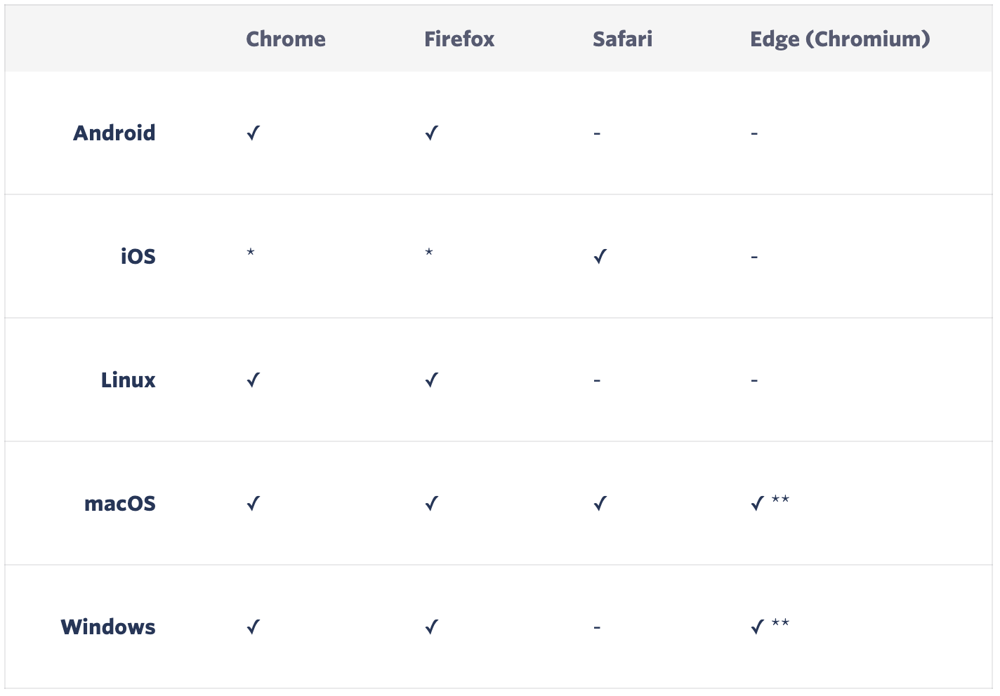Click the asterisk for Chrome on iOS
The height and width of the screenshot is (696, 1000).
(x=251, y=252)
